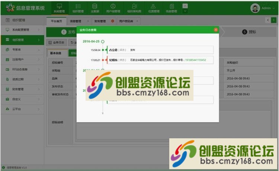Close the 用户密码库 tab
Image resolution: width=279 pixels, height=171 pixels.
click(x=137, y=21)
